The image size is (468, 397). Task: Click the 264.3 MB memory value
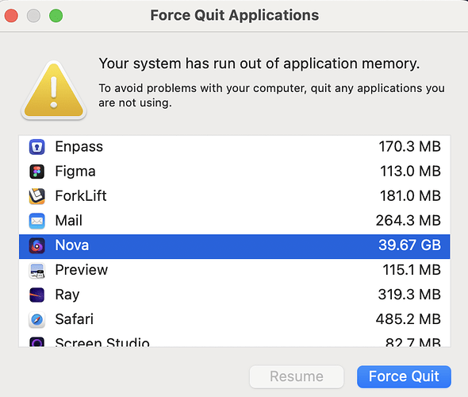pos(409,221)
